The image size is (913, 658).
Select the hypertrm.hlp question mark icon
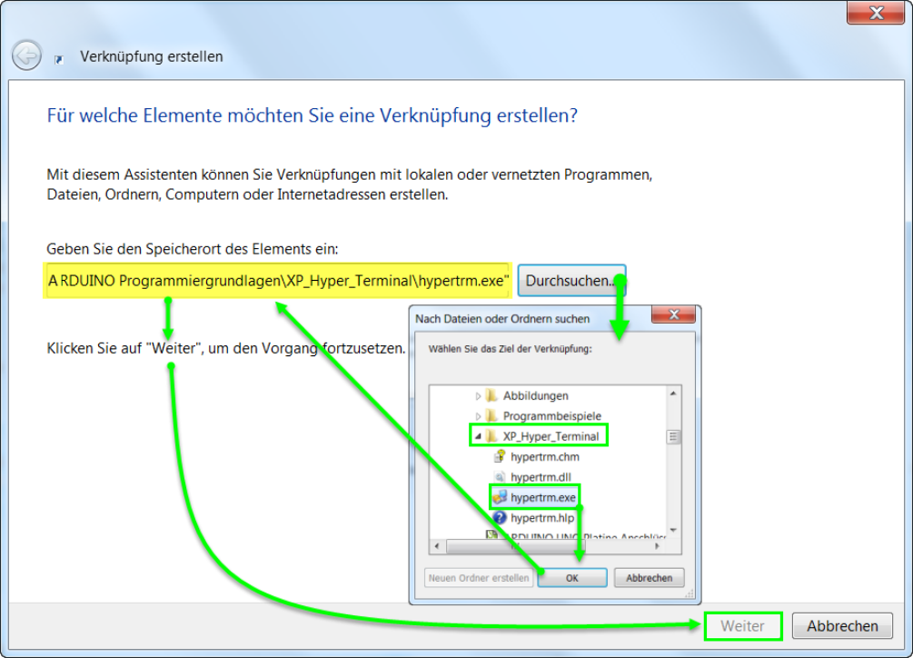coord(500,518)
